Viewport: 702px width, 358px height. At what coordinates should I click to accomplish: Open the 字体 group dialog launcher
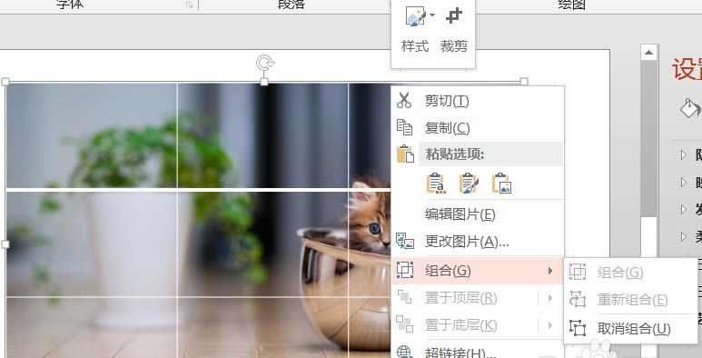pyautogui.click(x=190, y=5)
